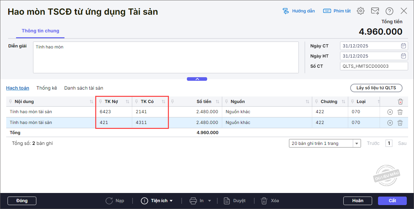
Task: Click the Số CT input field
Action: (374, 66)
